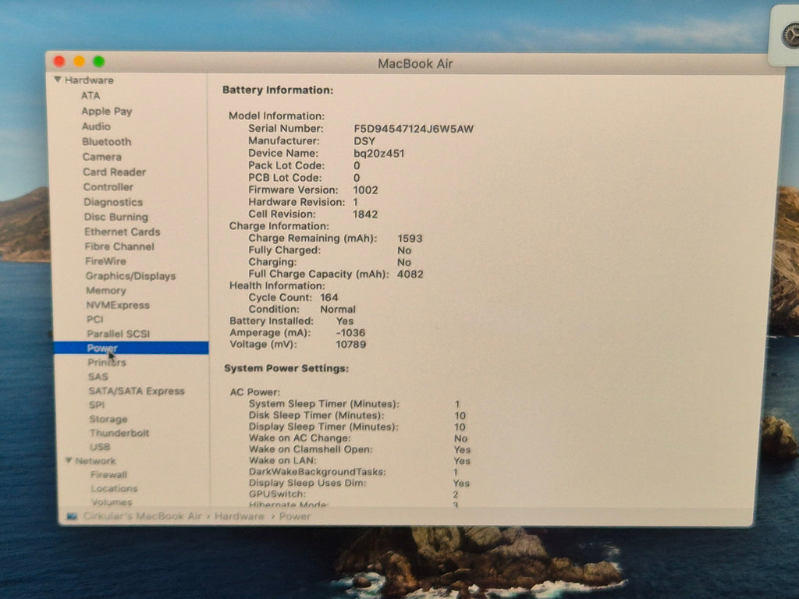Click Power in the path bar
799x599 pixels.
[x=294, y=516]
